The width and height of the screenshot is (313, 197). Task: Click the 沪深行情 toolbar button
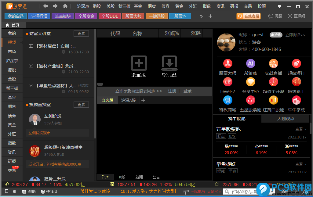[x=39, y=16]
